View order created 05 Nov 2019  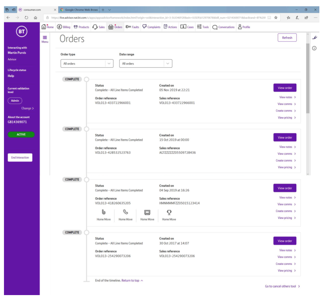[x=285, y=88]
